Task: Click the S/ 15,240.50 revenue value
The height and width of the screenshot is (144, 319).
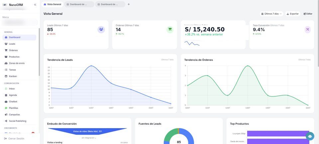Action: [205, 29]
